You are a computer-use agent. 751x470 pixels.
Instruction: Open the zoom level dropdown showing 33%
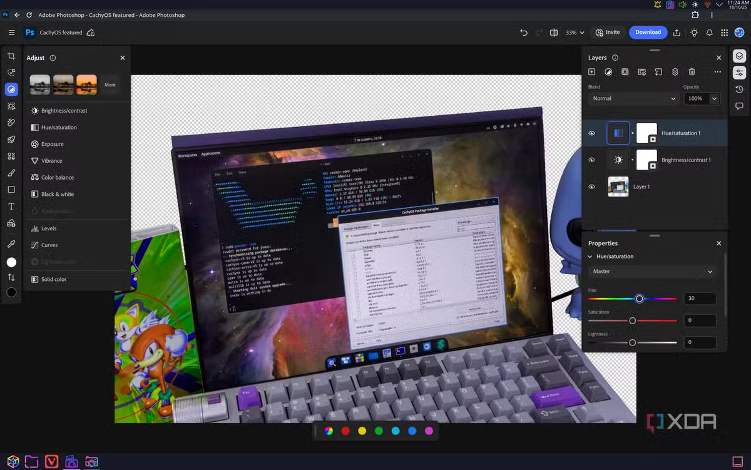(x=575, y=32)
